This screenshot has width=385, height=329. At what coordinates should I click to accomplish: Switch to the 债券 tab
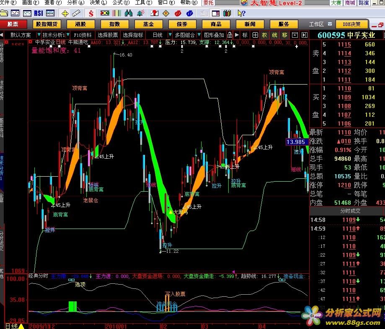pyautogui.click(x=182, y=24)
